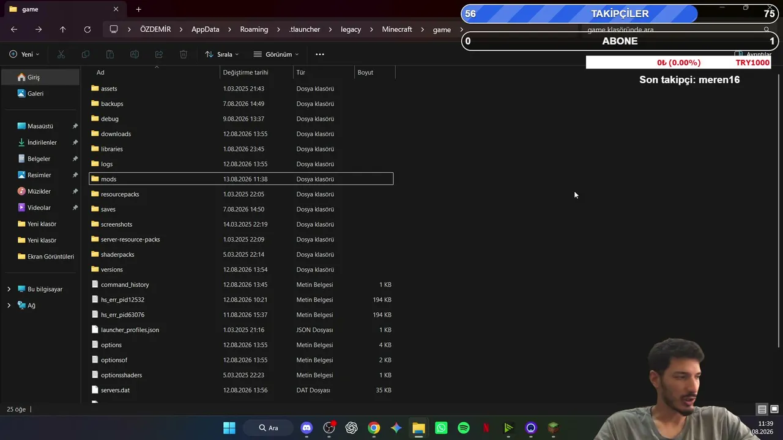Image resolution: width=783 pixels, height=440 pixels.
Task: Select the hs_err_pid12532 file
Action: point(241,299)
